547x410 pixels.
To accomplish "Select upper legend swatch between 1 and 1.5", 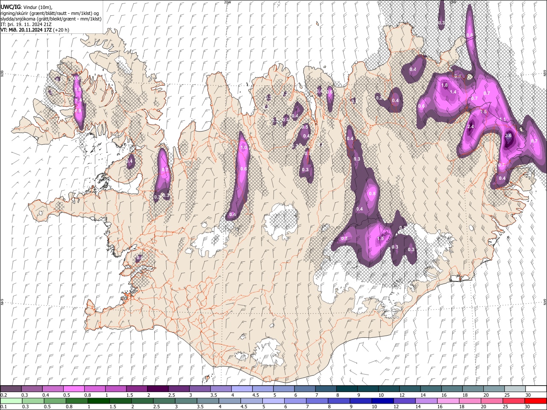I will click(x=116, y=389).
